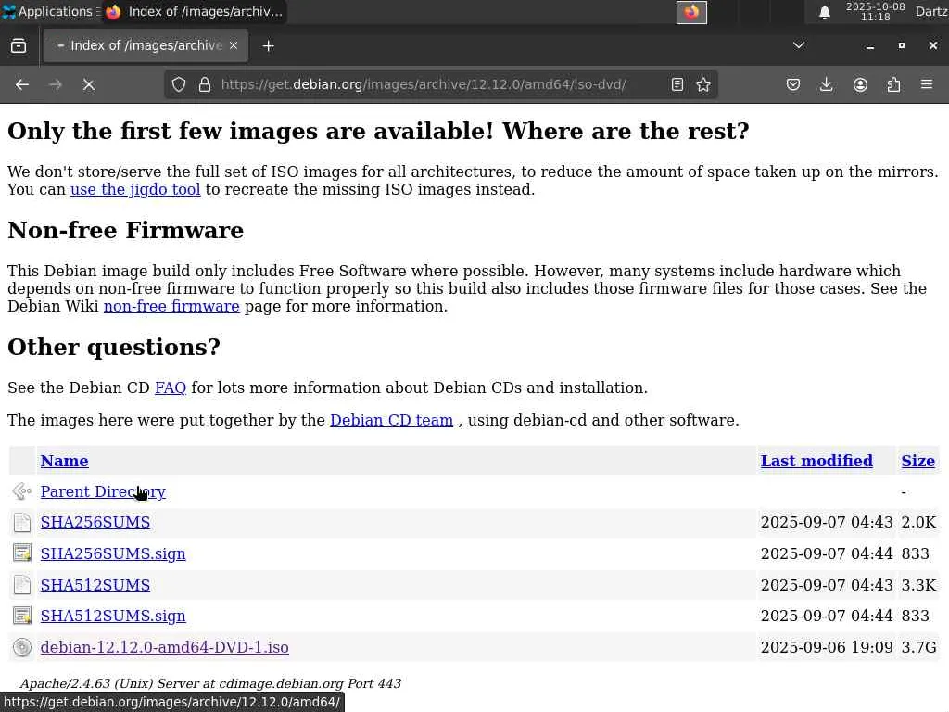Click the Apache server footer text

[210, 683]
